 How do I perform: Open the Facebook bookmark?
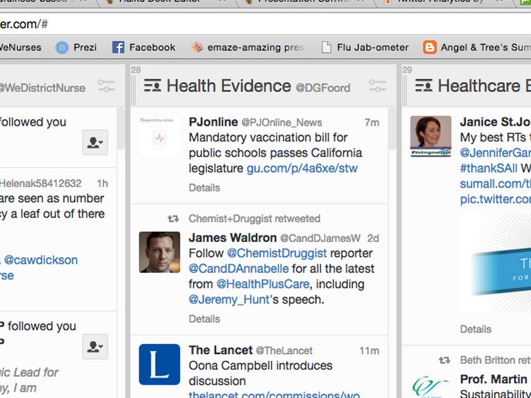coord(144,47)
